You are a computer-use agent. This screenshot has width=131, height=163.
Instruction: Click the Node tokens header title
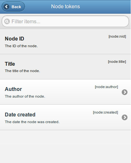tap(65, 6)
